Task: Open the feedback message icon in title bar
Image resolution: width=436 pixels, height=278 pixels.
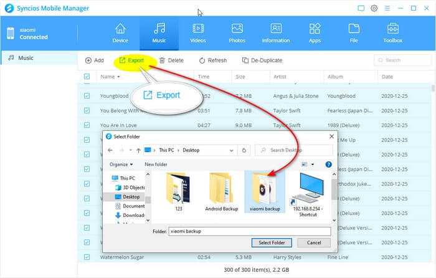Action: point(361,8)
